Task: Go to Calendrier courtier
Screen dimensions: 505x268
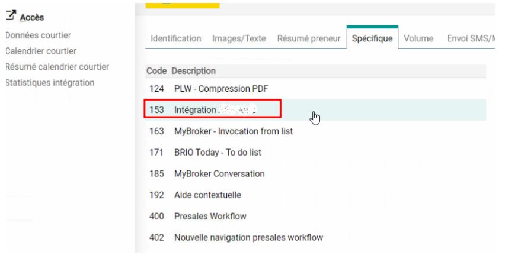Action: coord(40,51)
